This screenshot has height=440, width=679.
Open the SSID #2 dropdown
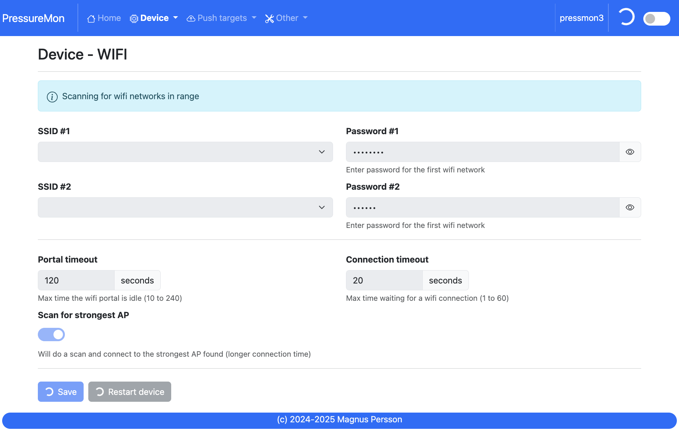point(185,207)
